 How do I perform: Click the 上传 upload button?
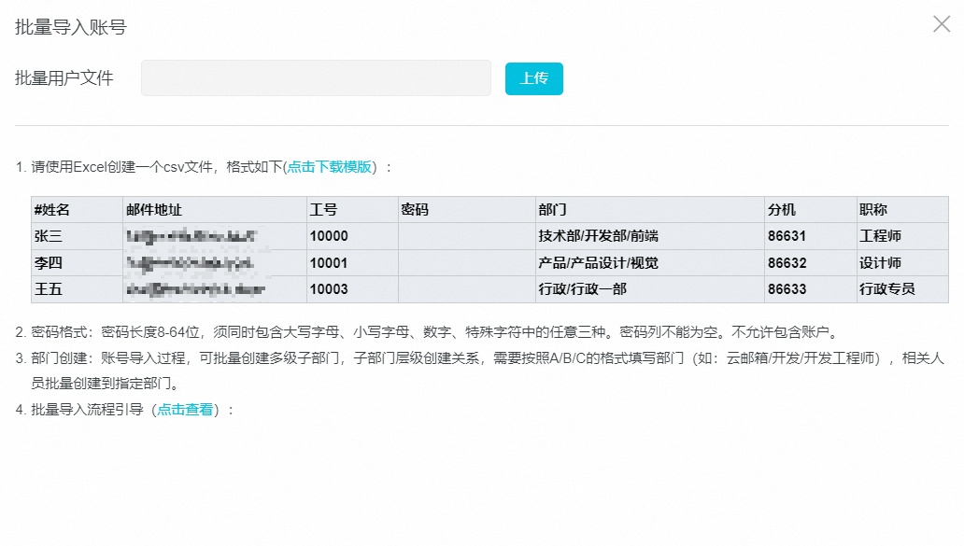(533, 78)
